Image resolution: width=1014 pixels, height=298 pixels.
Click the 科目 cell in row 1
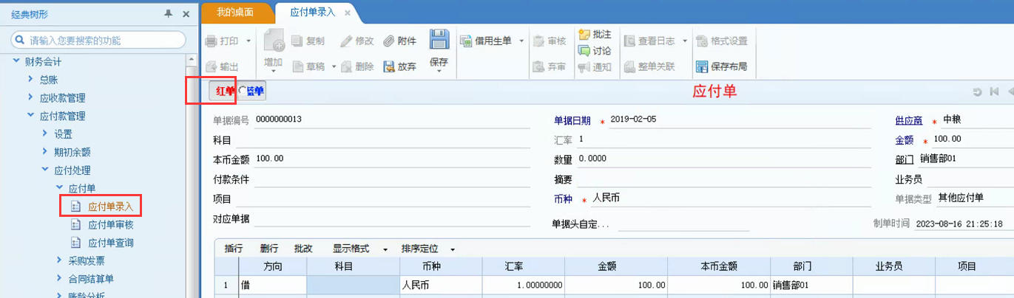[x=353, y=284]
